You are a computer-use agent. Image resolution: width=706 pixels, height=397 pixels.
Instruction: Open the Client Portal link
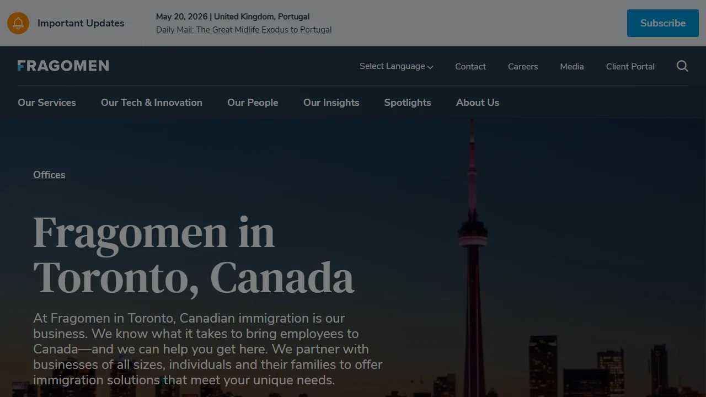tap(630, 66)
